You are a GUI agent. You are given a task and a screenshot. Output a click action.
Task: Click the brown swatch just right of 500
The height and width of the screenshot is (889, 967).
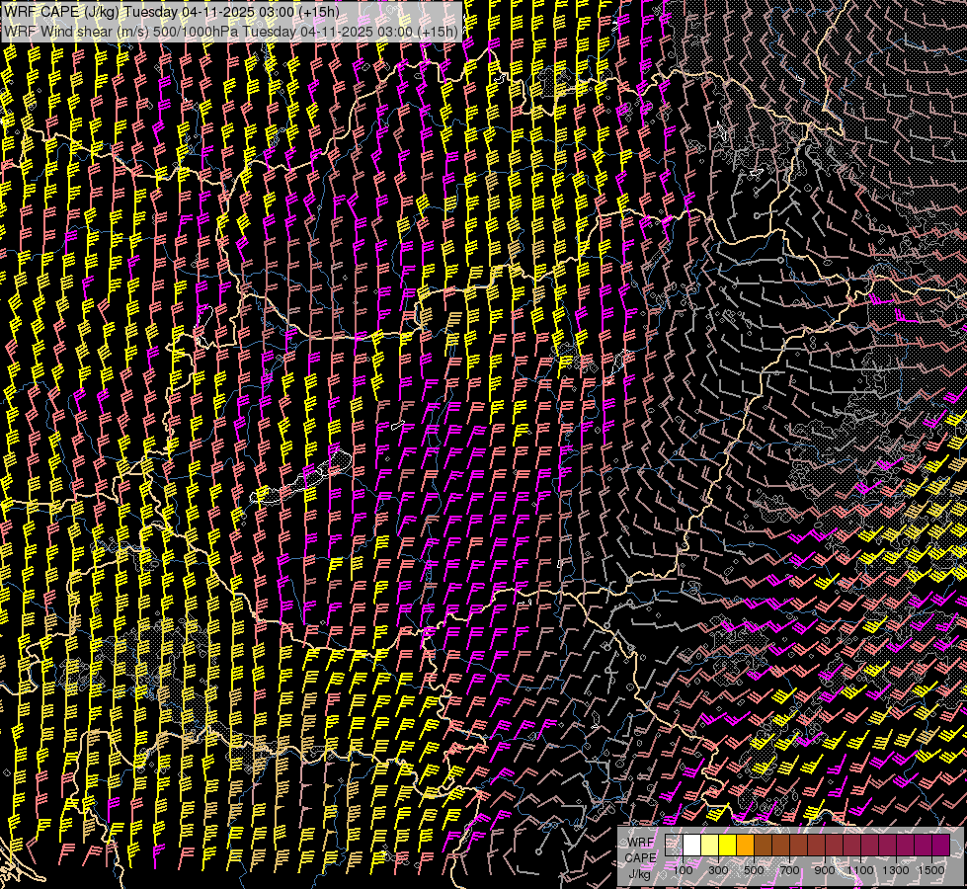point(763,846)
